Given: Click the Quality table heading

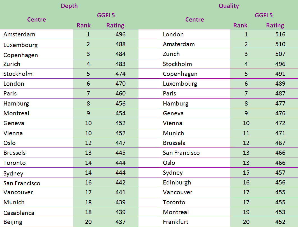Looking at the screenshot, I should (229, 6).
